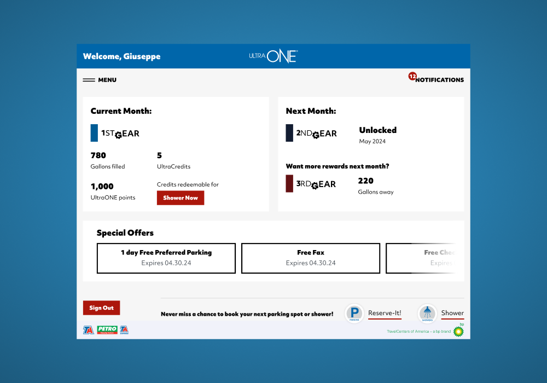Click the Credits redeemable for label
547x383 pixels.
tap(188, 184)
